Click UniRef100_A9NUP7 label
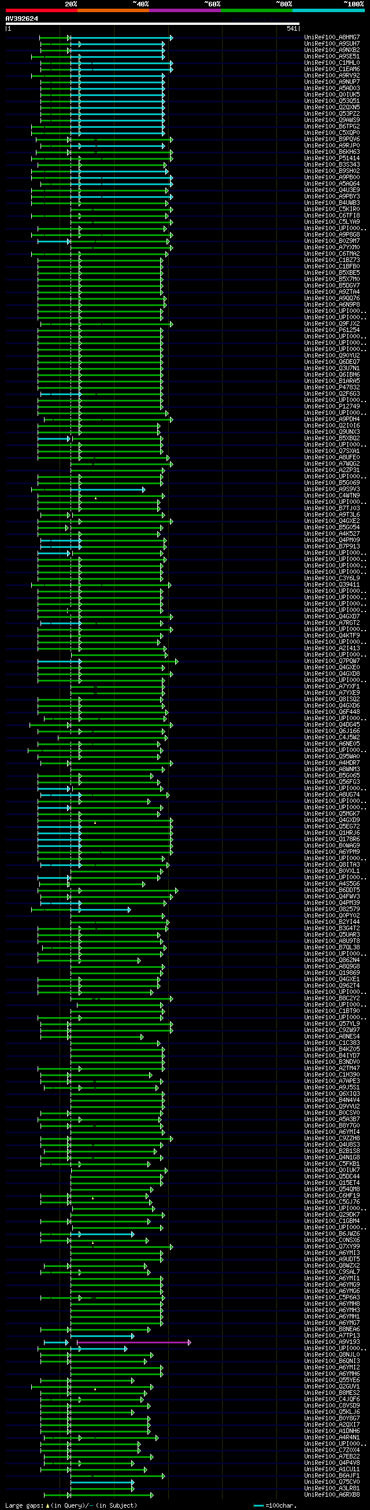Screen dimensions: 370x1510 click(x=332, y=82)
